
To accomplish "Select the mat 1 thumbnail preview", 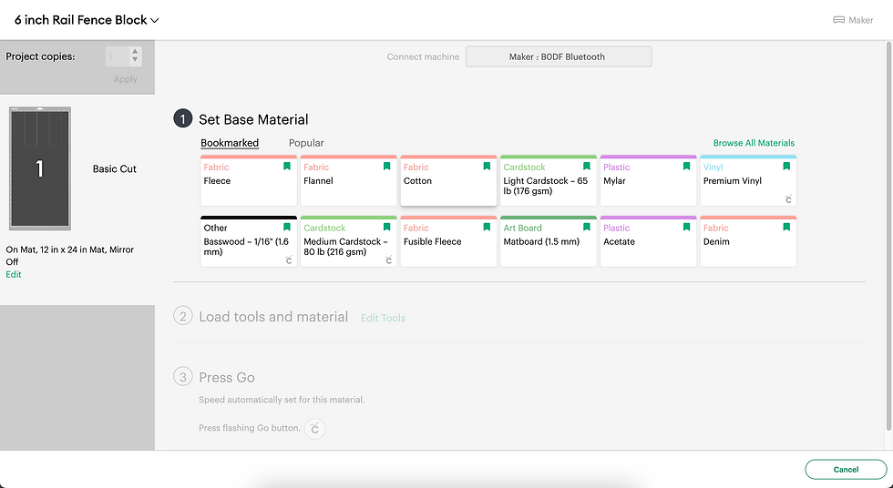I will pyautogui.click(x=40, y=168).
